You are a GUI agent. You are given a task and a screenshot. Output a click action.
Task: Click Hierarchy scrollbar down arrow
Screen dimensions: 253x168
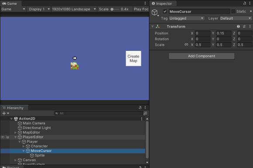click(147, 162)
